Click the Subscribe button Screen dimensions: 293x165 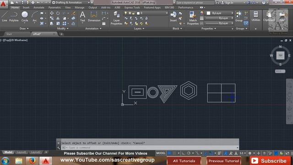click(x=270, y=161)
